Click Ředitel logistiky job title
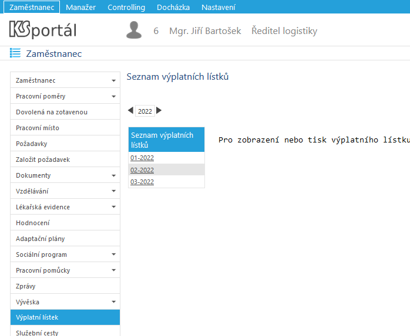This screenshot has width=410, height=336. pos(284,31)
